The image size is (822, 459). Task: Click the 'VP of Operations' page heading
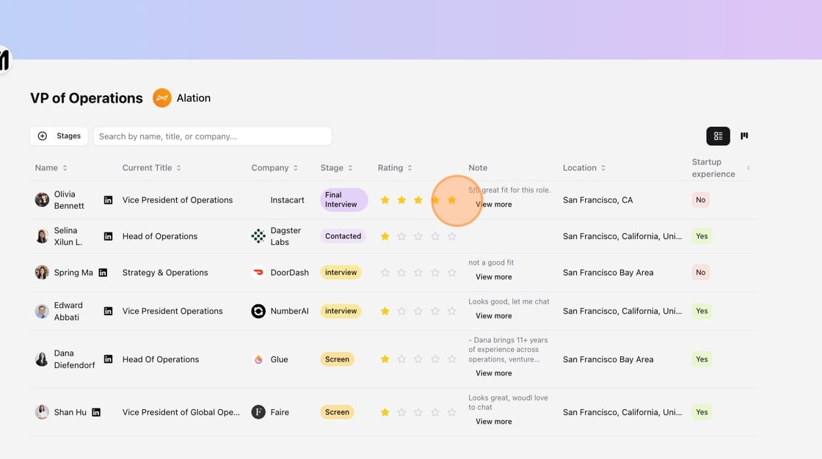(x=87, y=98)
